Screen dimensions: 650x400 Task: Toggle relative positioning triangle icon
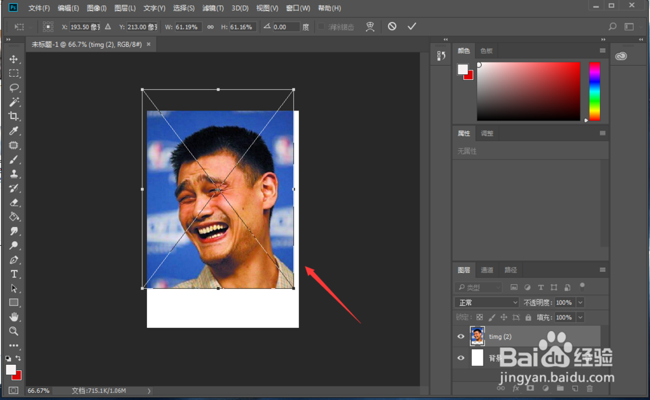point(108,27)
